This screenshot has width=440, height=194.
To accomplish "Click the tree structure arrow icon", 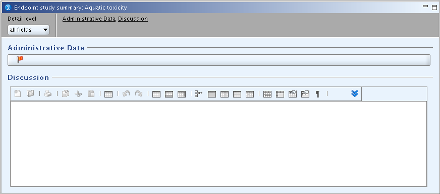I will click(198, 94).
